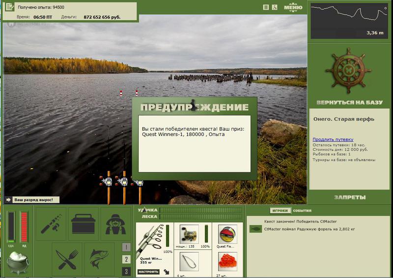
Task: Click the 06:50 ПТ time value
Action: [x=43, y=17]
